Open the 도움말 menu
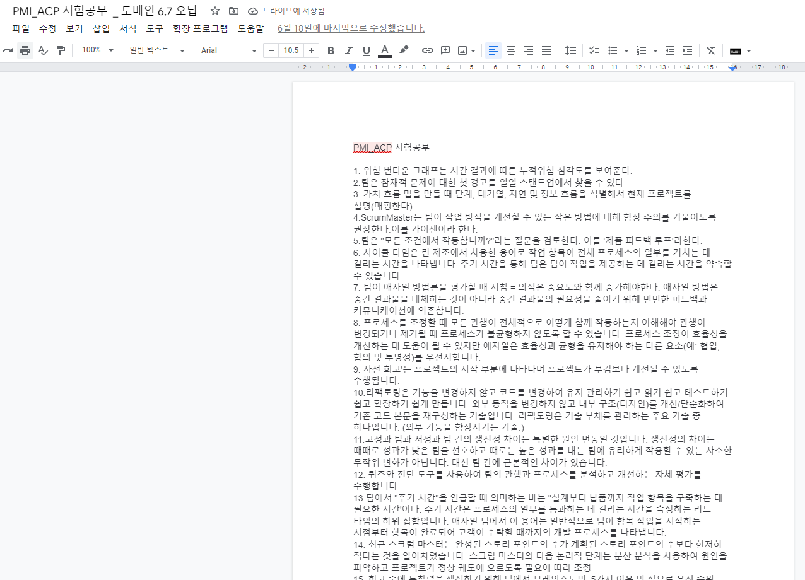 click(250, 28)
